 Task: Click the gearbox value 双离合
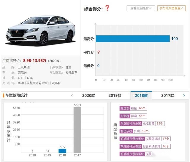point(56,83)
